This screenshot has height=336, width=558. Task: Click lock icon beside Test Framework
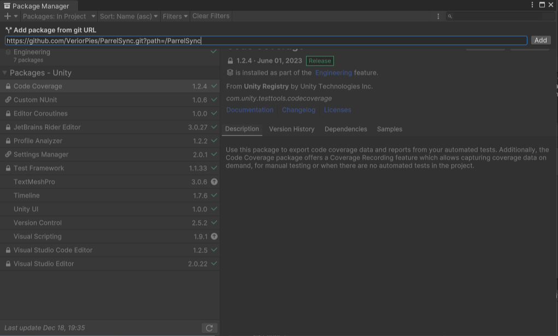point(8,168)
